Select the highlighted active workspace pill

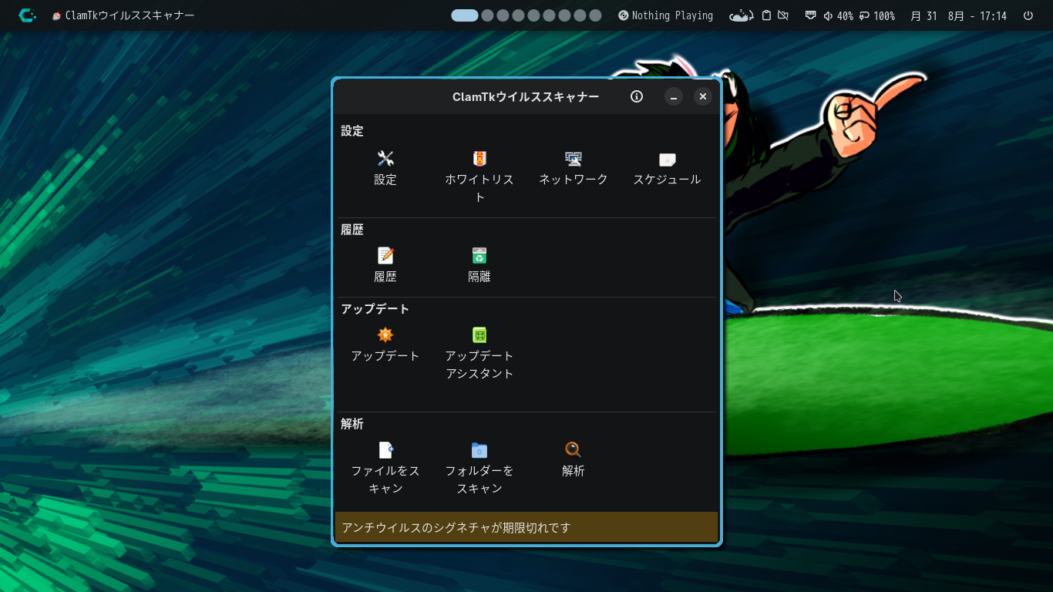click(465, 15)
